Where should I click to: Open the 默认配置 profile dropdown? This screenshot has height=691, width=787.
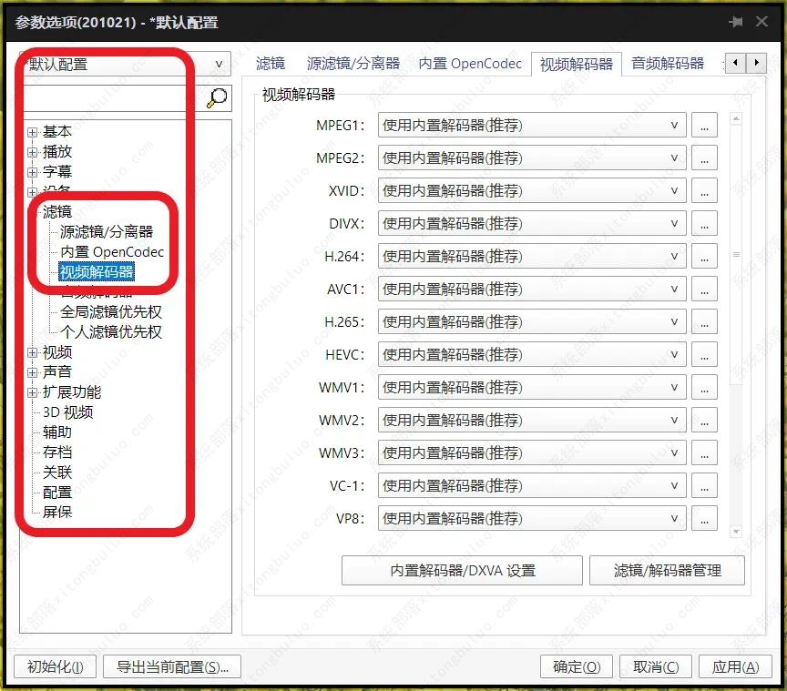coord(126,64)
